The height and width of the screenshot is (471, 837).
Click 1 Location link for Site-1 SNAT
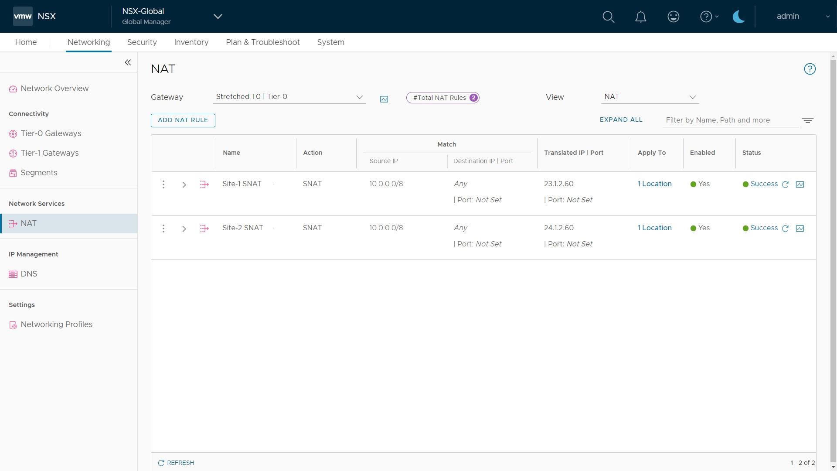(654, 184)
